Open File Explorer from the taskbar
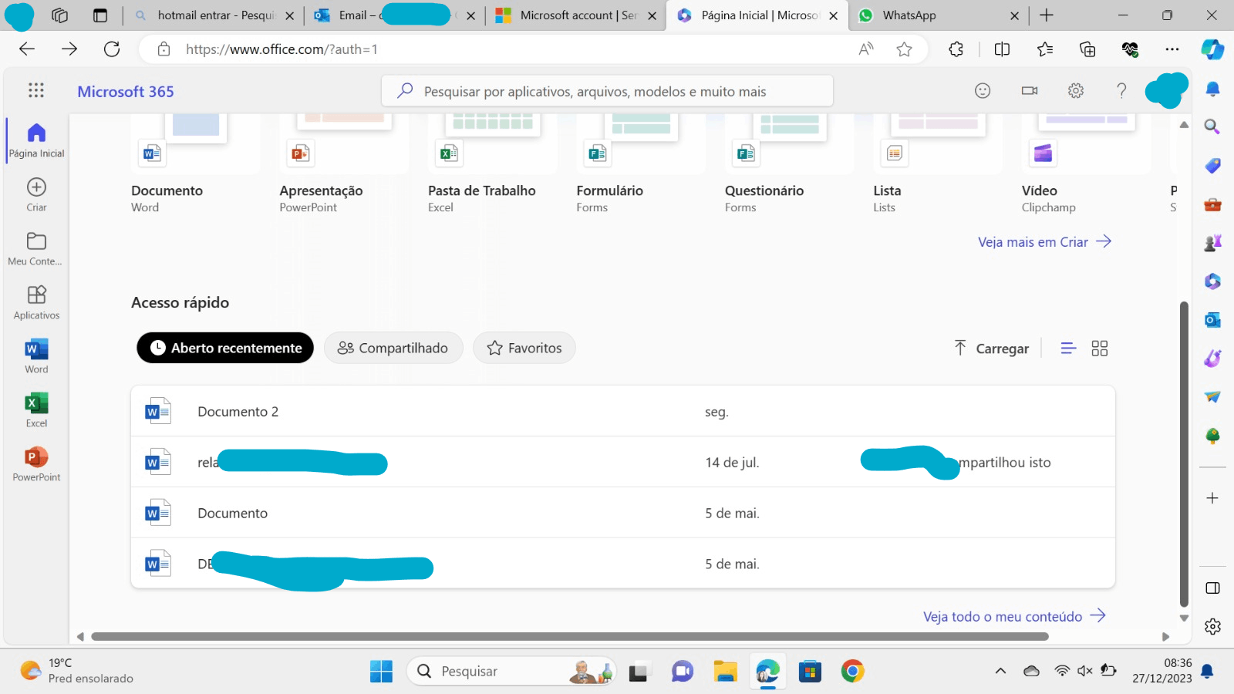Image resolution: width=1234 pixels, height=694 pixels. (725, 672)
